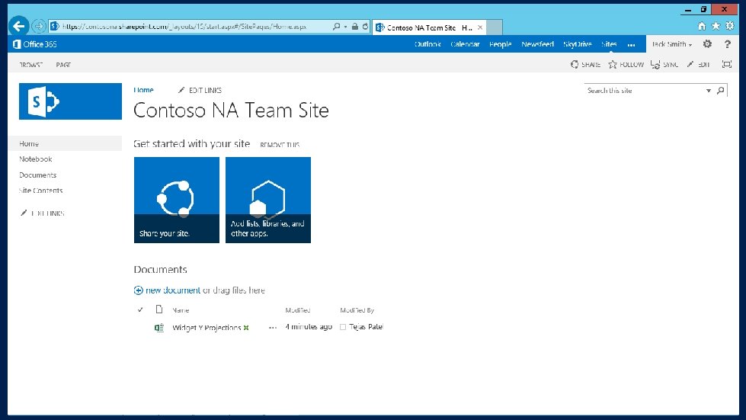Click REMOVE THIS link
This screenshot has height=420, width=746.
point(280,145)
